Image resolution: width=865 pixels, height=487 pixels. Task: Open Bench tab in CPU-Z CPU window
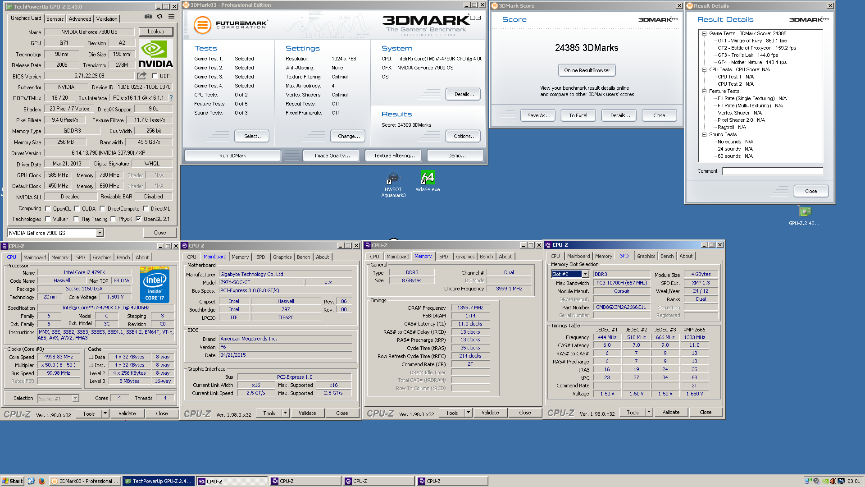click(123, 257)
